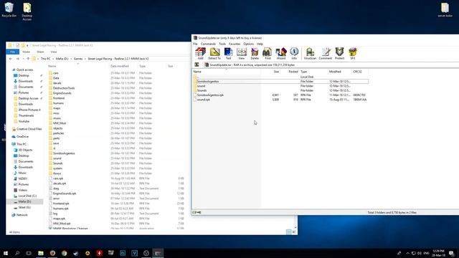The height and width of the screenshot is (258, 459).
Task: Select OneDrive in Explorer sidebar
Action: [22, 137]
